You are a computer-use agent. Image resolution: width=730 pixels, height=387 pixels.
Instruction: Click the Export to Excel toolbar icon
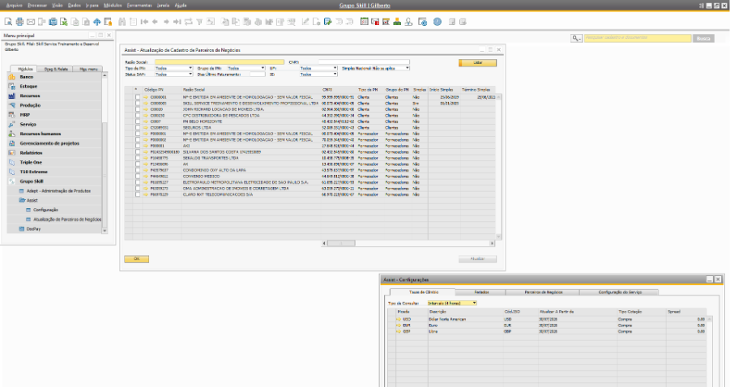click(64, 22)
